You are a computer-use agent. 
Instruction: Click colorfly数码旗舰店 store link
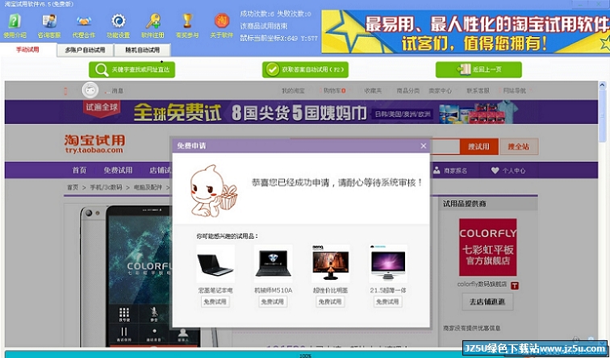click(482, 285)
